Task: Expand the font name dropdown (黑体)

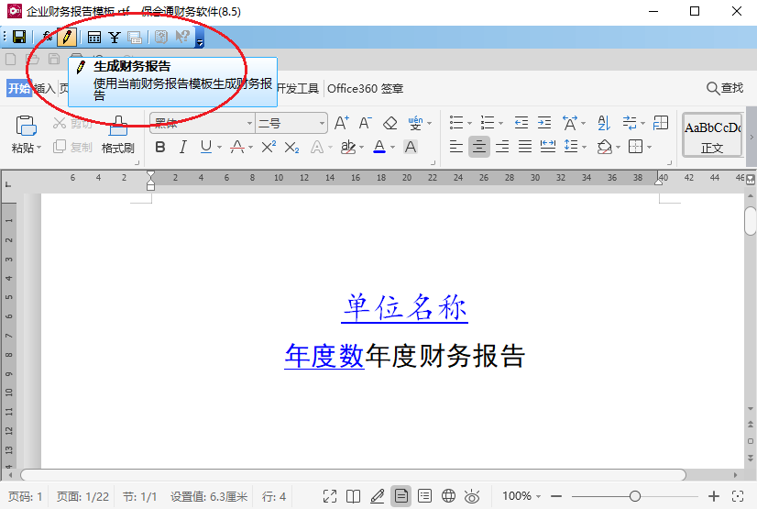Action: coord(248,123)
